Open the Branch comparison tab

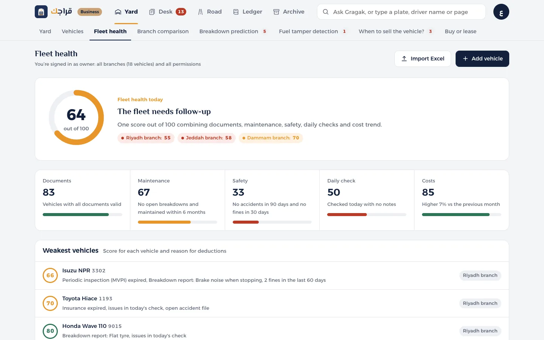[163, 31]
